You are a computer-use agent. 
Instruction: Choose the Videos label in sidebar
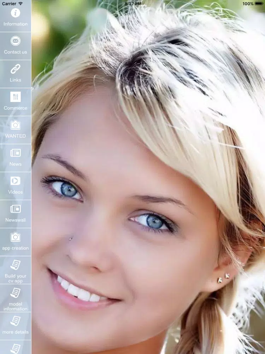[x=15, y=192]
